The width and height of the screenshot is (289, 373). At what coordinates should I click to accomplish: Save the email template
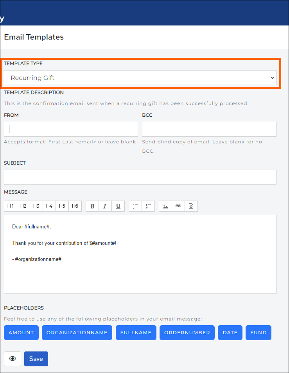[36, 359]
